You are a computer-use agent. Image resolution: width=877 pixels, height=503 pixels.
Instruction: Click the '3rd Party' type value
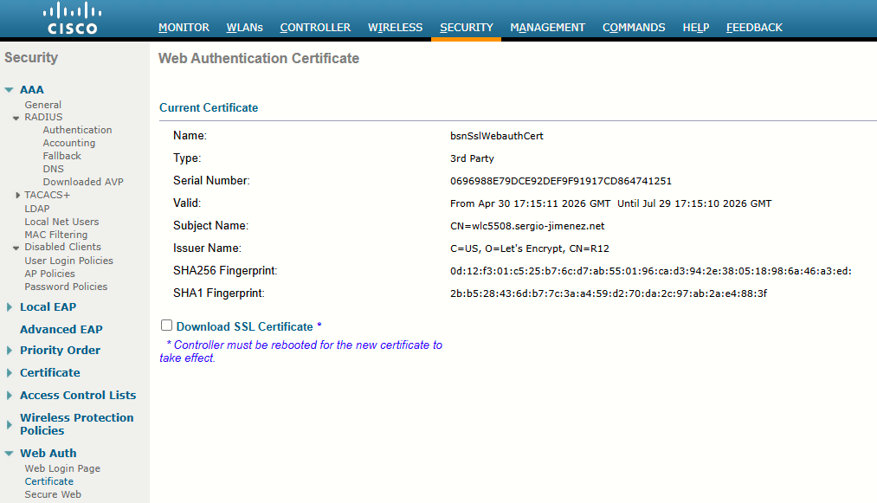(x=472, y=158)
